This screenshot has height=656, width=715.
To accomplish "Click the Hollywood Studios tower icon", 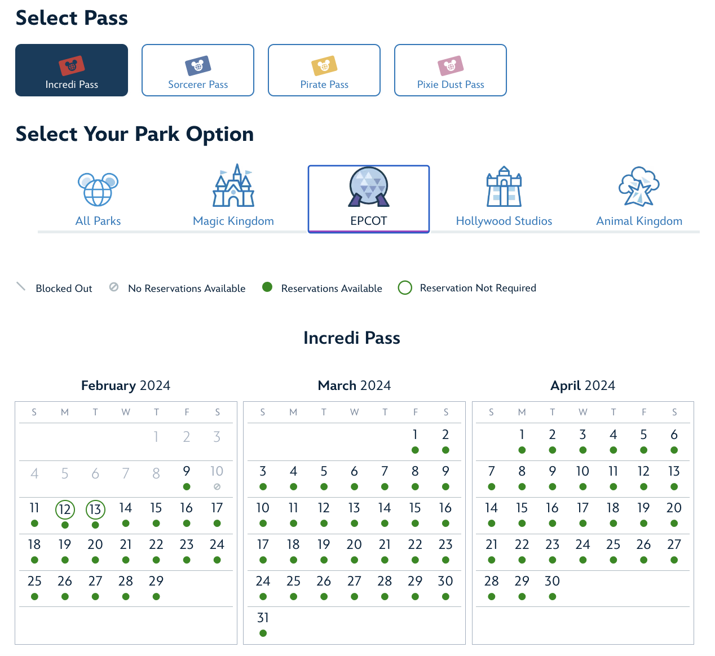I will [504, 187].
